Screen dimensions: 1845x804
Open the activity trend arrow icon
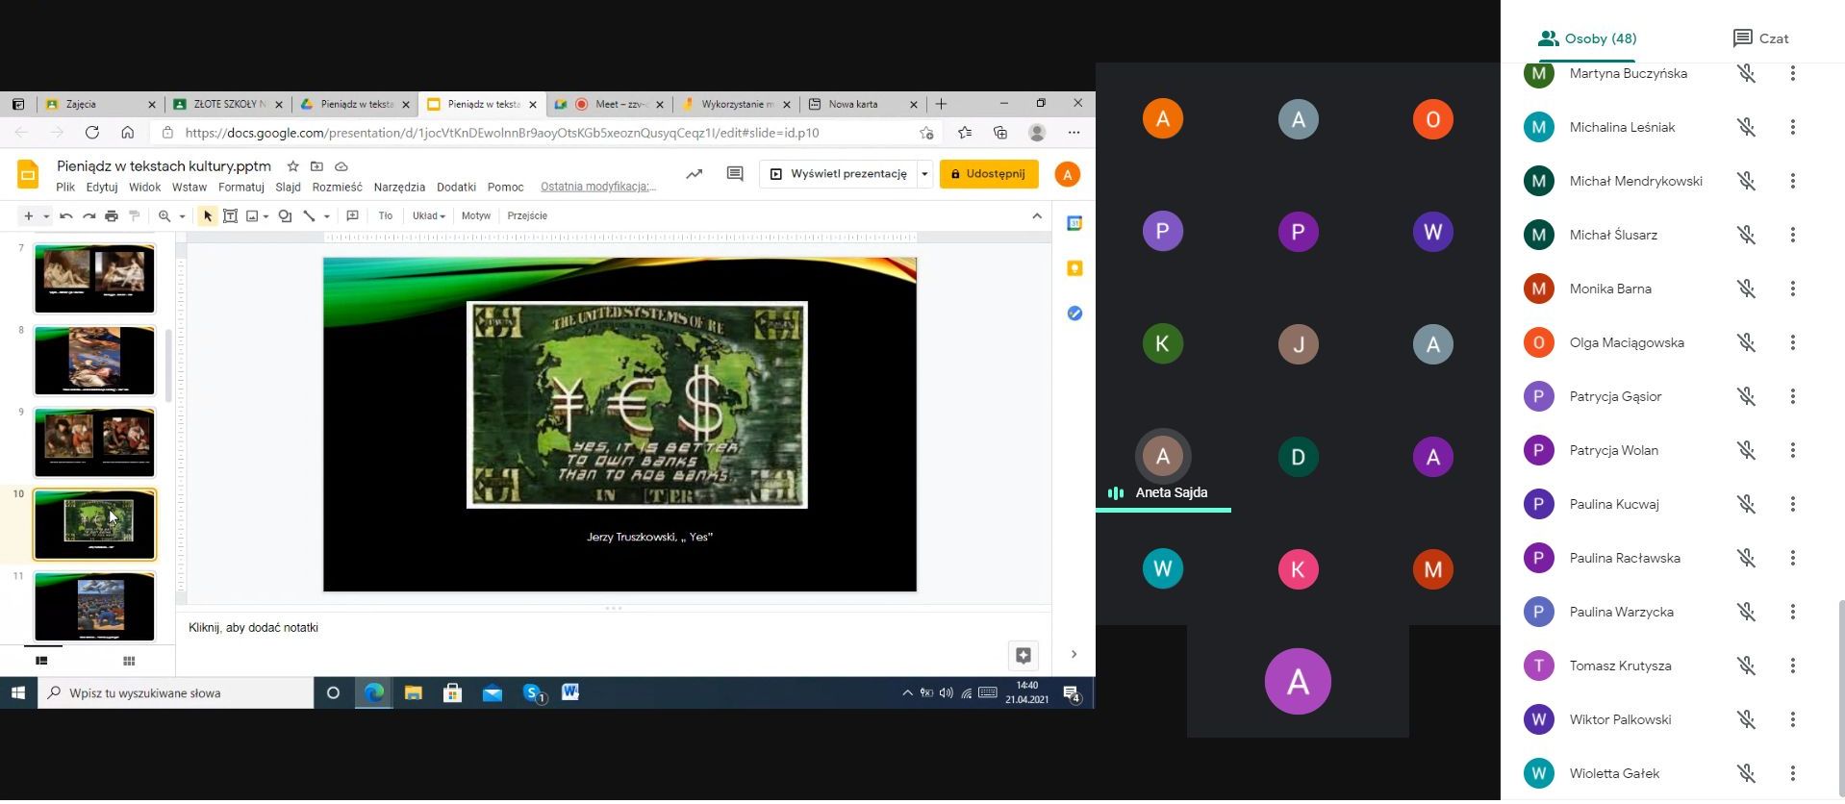[x=694, y=174]
